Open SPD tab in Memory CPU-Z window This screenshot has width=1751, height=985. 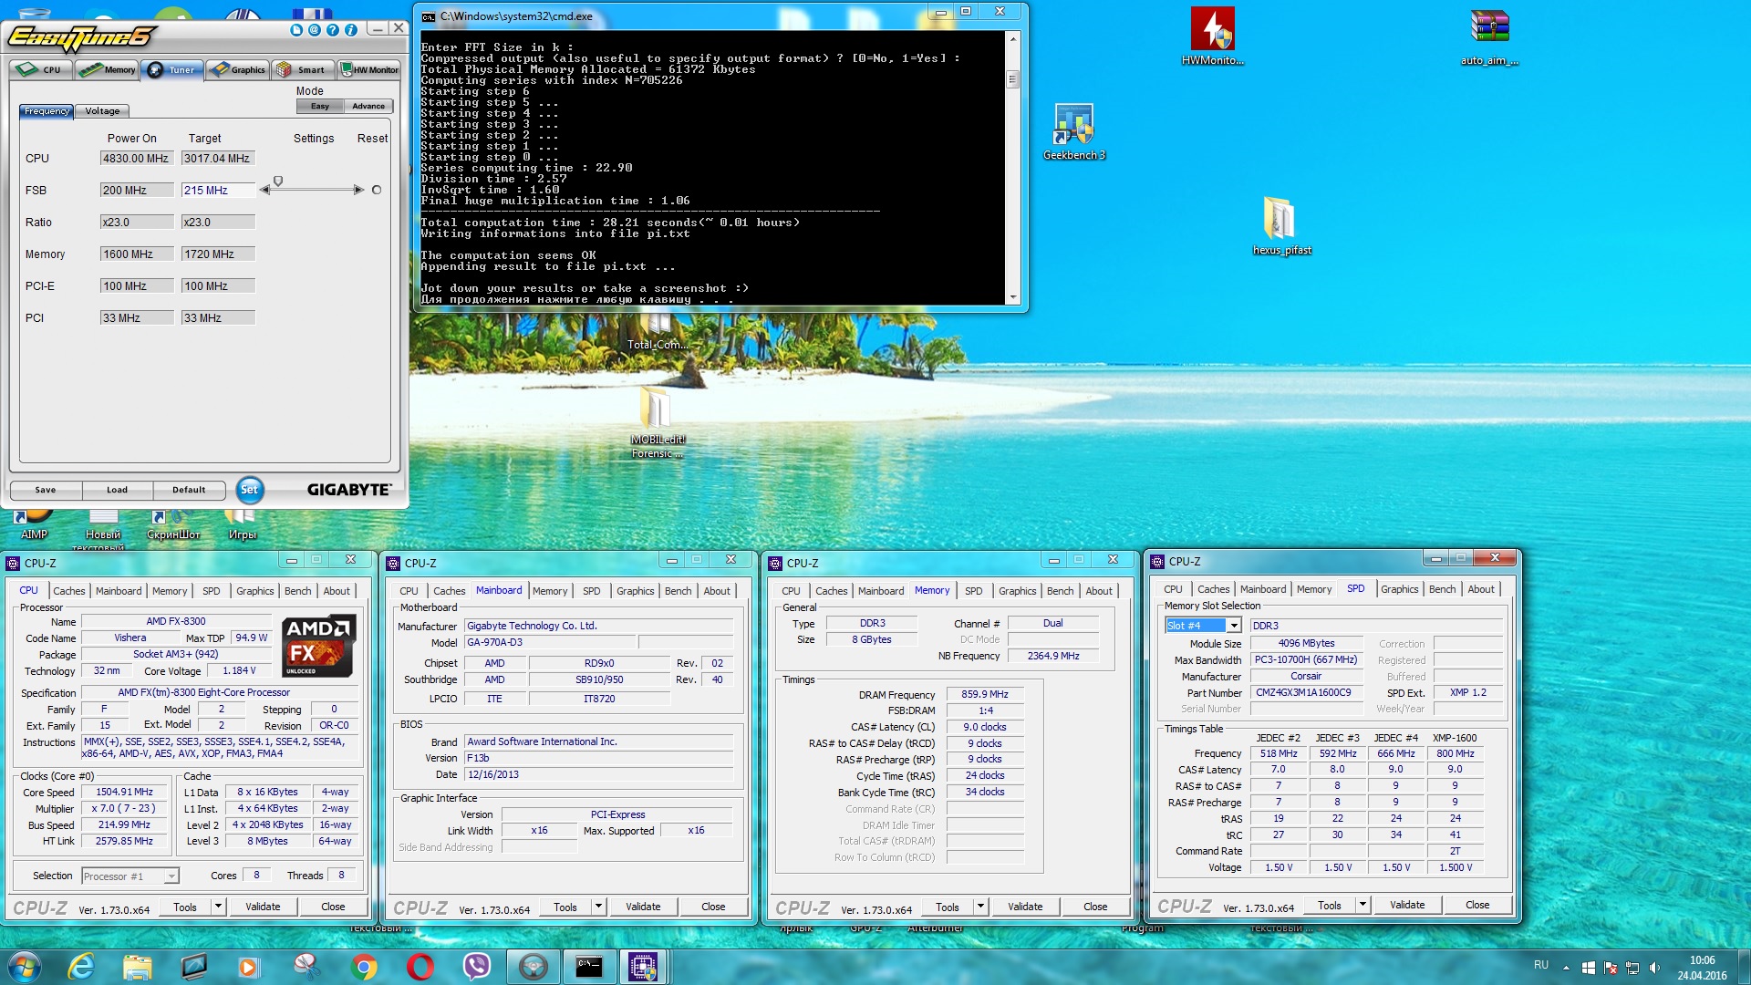coord(974,591)
